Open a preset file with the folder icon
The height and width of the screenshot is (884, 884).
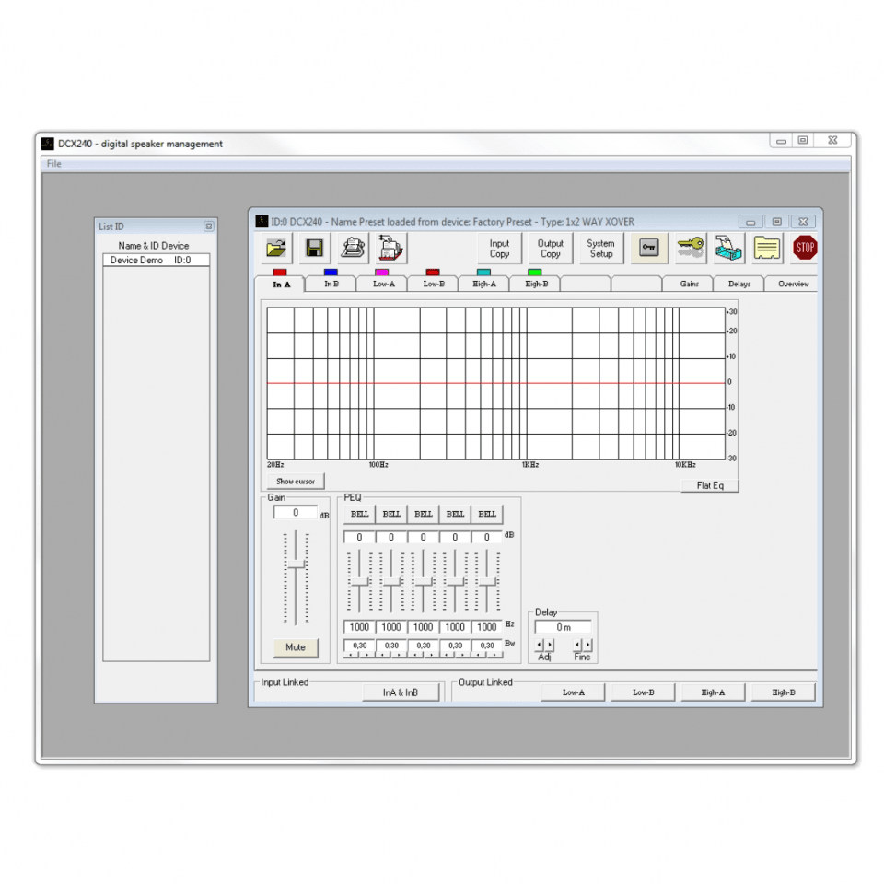coord(276,248)
